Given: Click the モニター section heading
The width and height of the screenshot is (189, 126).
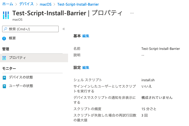Looking at the screenshot, I should click(x=9, y=69).
